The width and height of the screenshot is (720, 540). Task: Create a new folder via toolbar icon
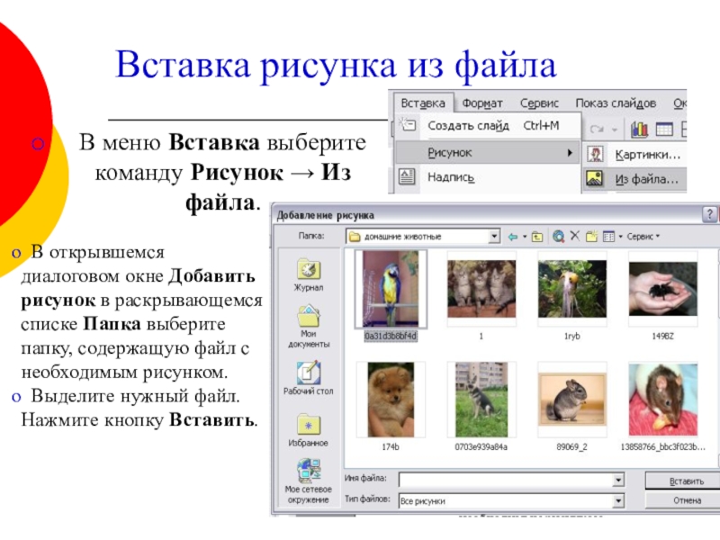point(592,236)
